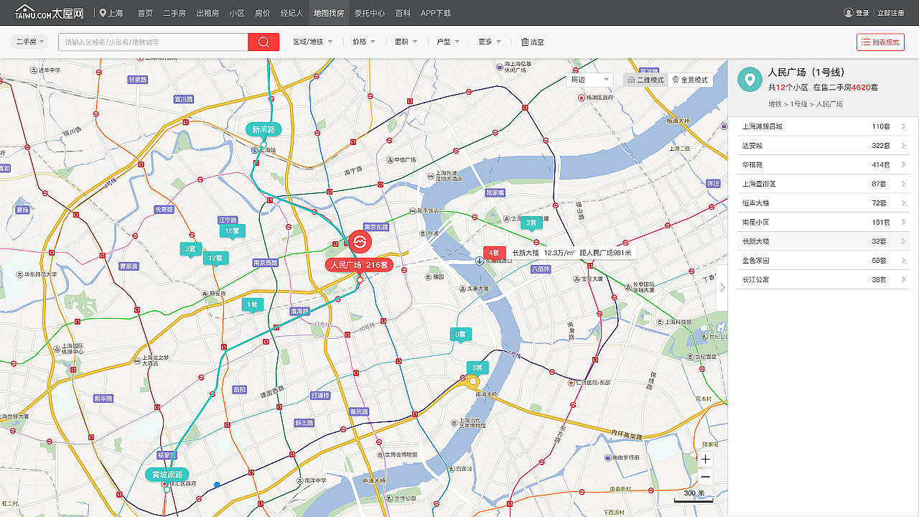Viewport: 919px width, 517px height.
Task: Zoom out the map with the minus button
Action: 705,477
